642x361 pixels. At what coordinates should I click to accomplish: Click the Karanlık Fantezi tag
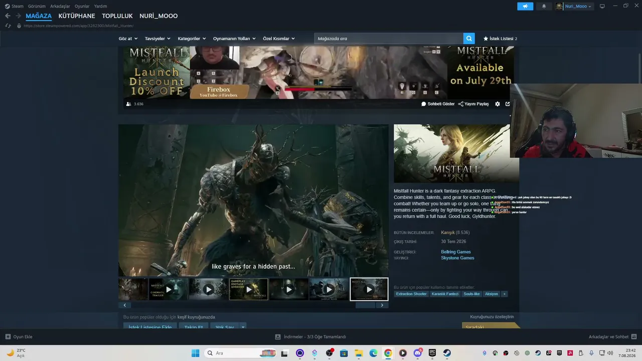tap(445, 294)
